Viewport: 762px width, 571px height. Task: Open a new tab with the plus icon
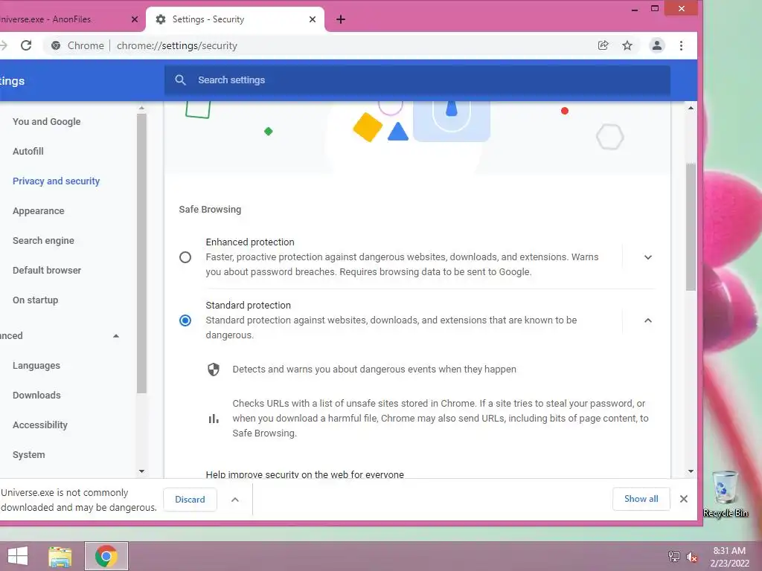[x=341, y=19]
